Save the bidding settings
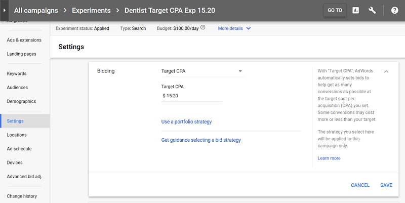Image resolution: width=405 pixels, height=203 pixels. (x=386, y=185)
